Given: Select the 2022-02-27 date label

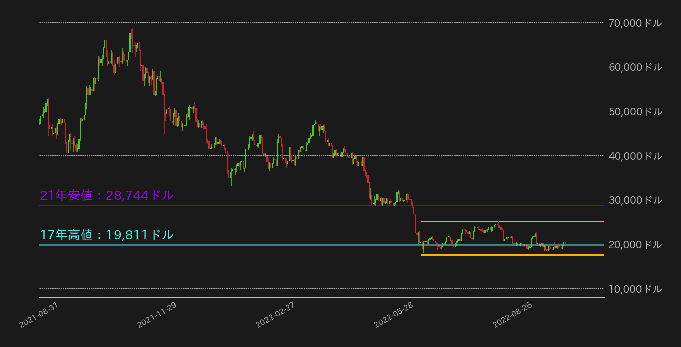Looking at the screenshot, I should [x=274, y=314].
